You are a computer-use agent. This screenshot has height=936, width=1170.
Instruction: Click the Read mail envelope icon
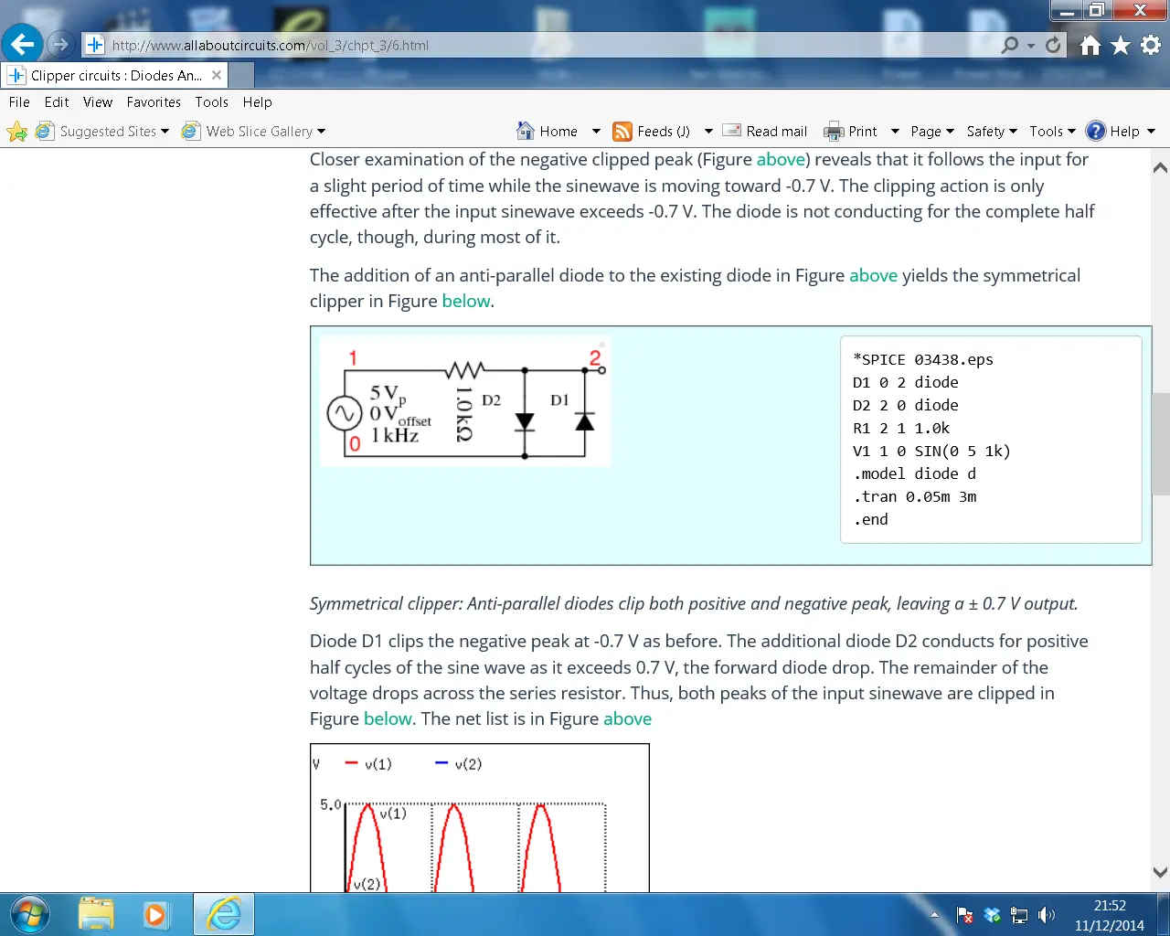pos(731,131)
